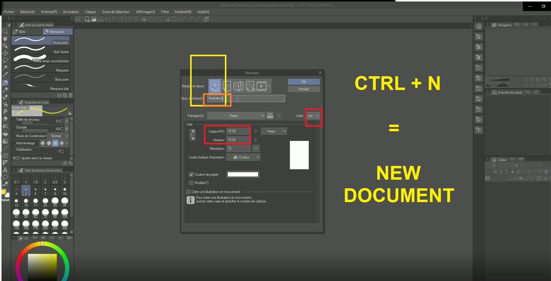Click the duplicate sub tool icon

(65, 95)
